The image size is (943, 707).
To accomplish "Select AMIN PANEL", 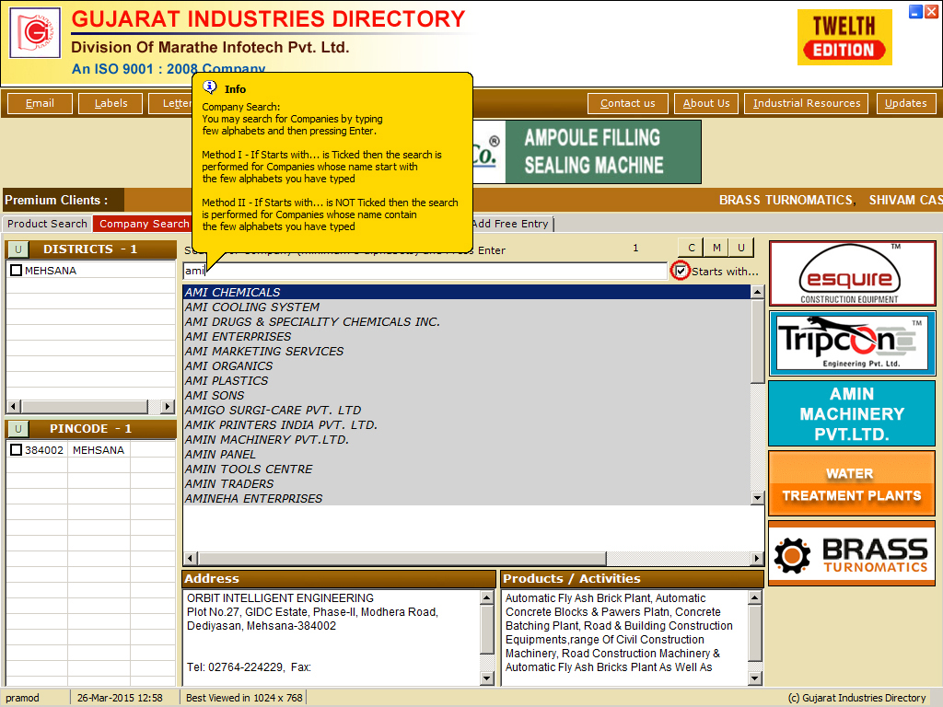I will point(467,454).
